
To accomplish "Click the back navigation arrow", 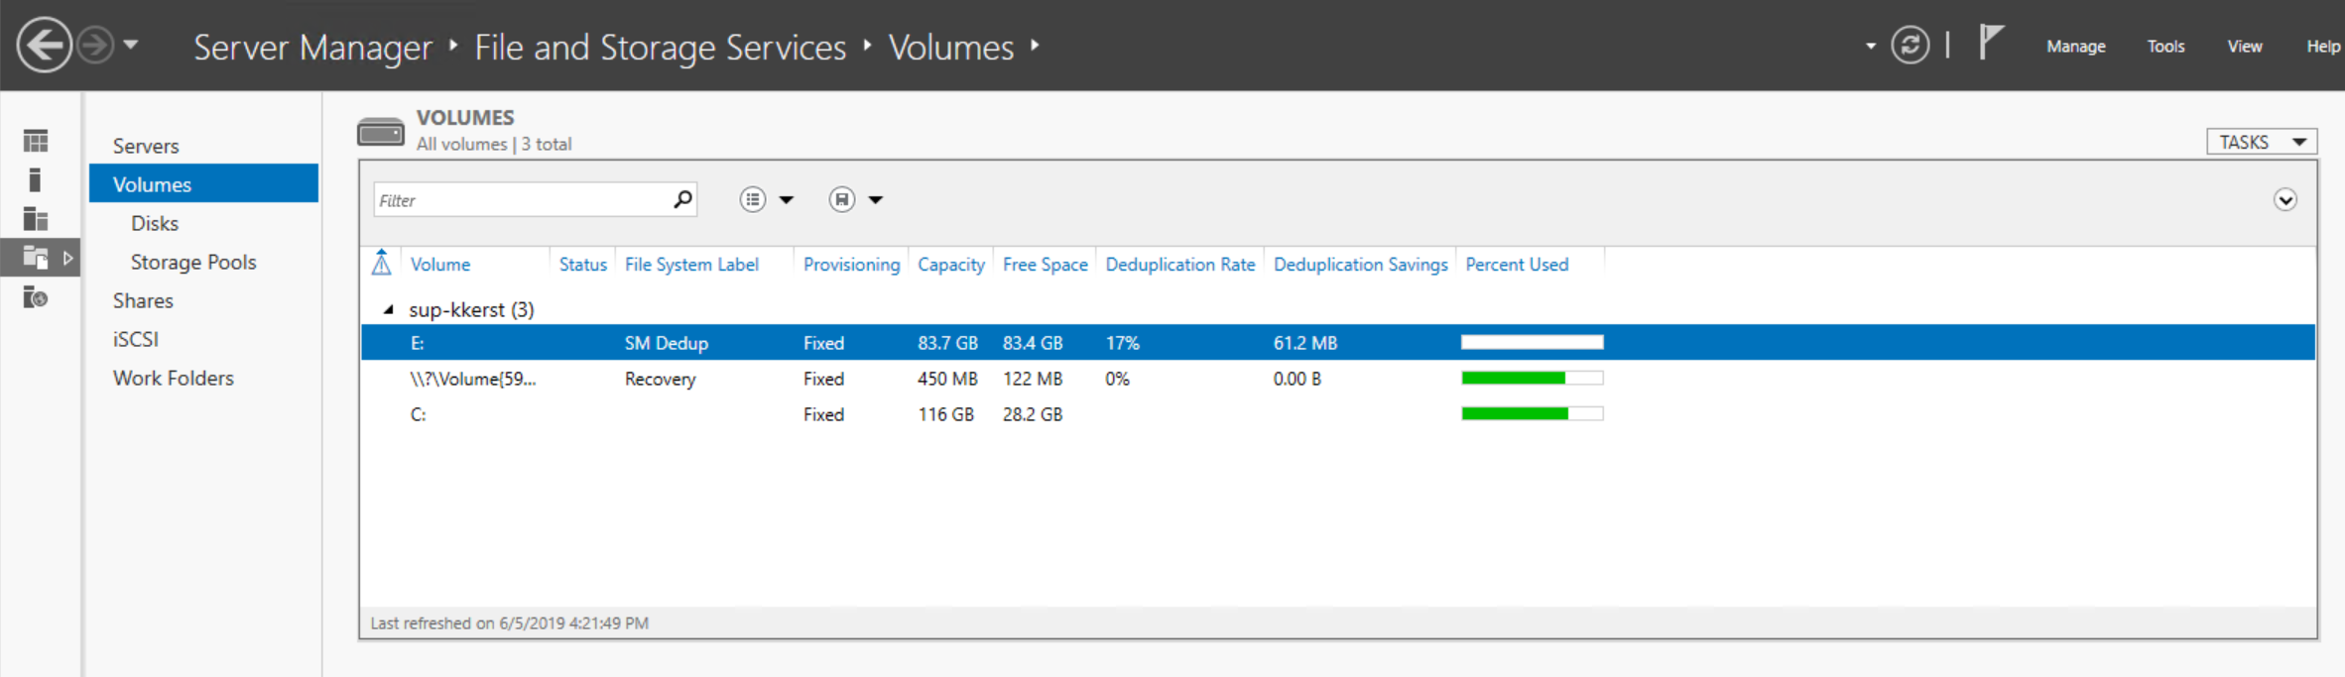I will (45, 46).
